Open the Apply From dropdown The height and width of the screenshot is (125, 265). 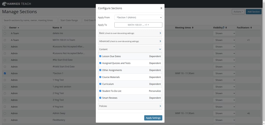138,18
